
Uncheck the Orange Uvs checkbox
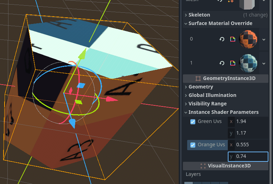193,145
